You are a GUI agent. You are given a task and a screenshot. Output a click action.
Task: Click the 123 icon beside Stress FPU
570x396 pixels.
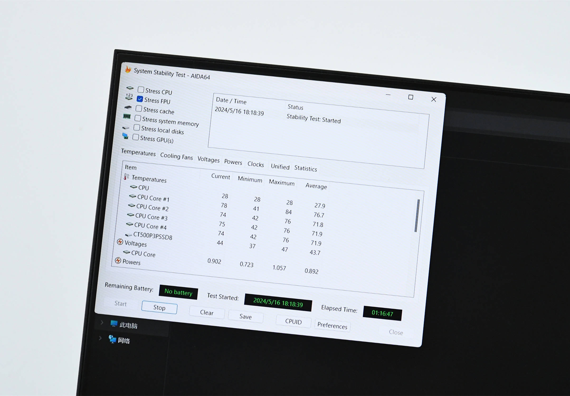pyautogui.click(x=129, y=97)
